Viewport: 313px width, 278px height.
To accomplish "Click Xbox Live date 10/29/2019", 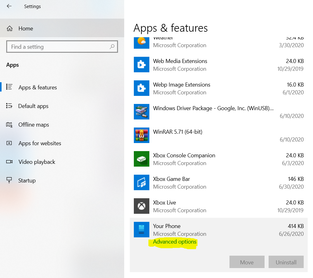I will pyautogui.click(x=290, y=210).
